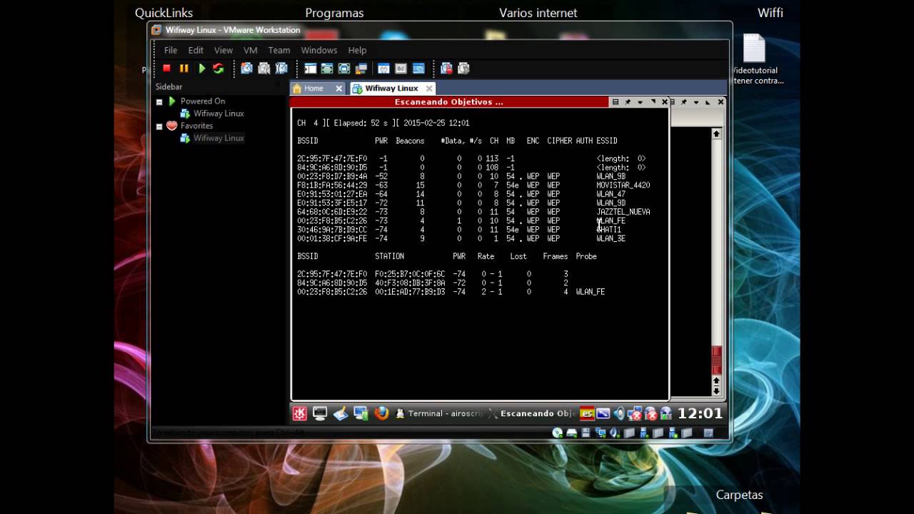Click the background terminal scrollbar down arrow
The width and height of the screenshot is (914, 514).
pyautogui.click(x=716, y=391)
